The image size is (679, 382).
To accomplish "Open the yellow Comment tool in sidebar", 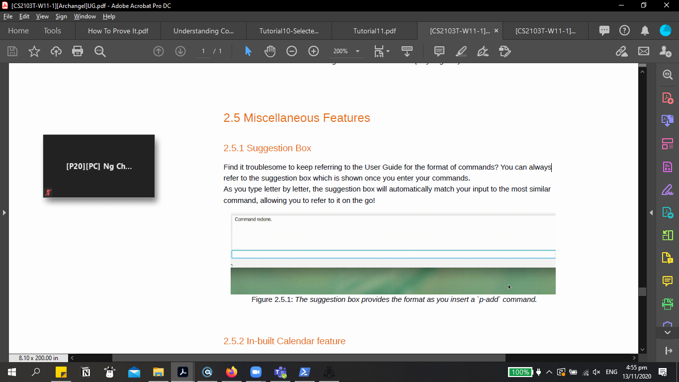I will click(x=668, y=282).
